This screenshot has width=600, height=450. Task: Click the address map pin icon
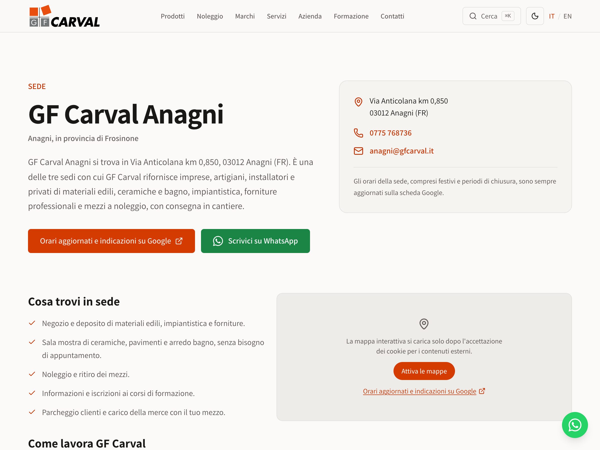click(358, 102)
